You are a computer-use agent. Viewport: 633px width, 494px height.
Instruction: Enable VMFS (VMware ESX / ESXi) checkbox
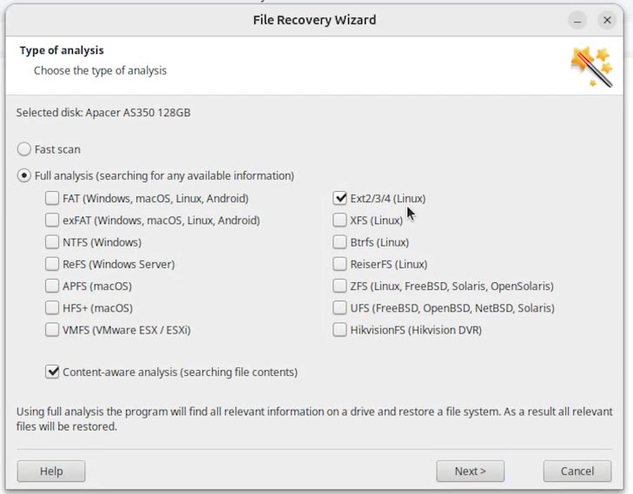52,330
